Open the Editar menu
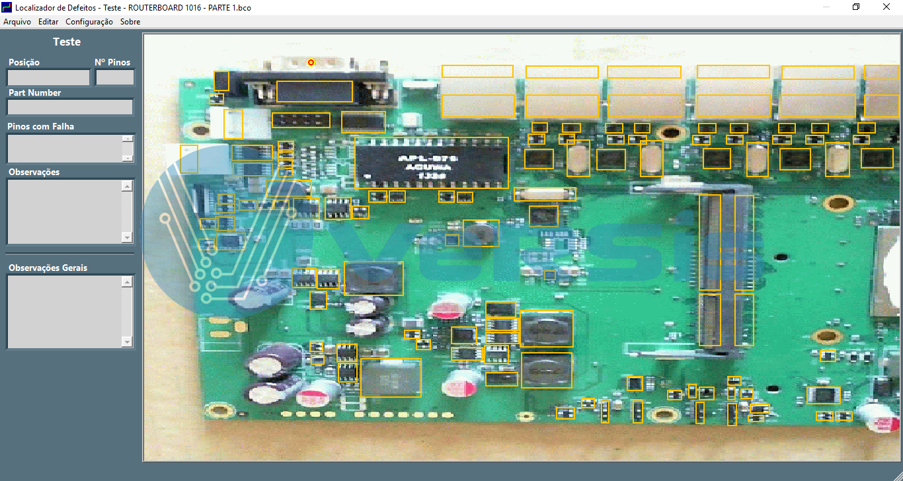Screen dimensions: 903x481 pyautogui.click(x=48, y=22)
